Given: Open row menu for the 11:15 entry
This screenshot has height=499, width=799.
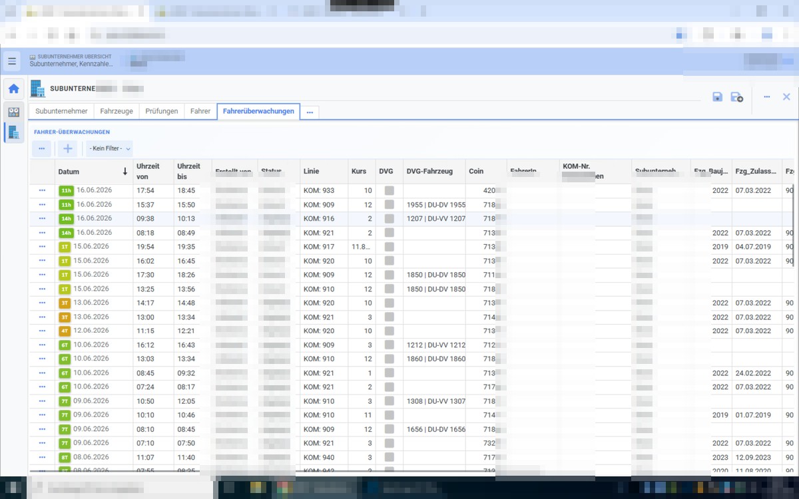Looking at the screenshot, I should (x=42, y=331).
